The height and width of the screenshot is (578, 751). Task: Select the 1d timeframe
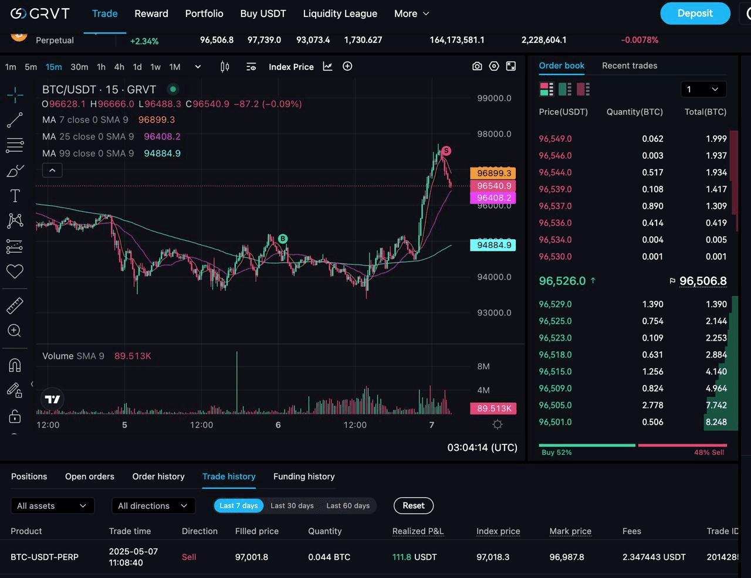pyautogui.click(x=137, y=67)
